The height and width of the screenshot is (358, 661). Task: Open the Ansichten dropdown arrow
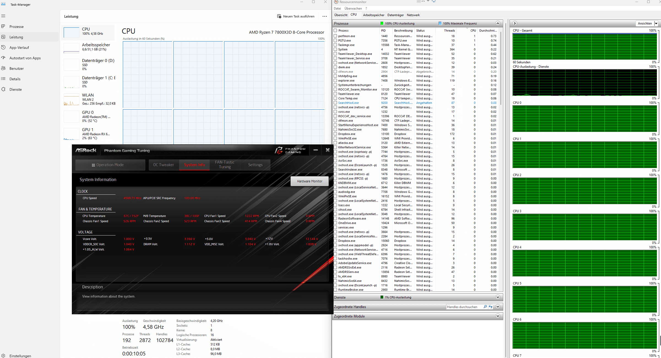(656, 23)
